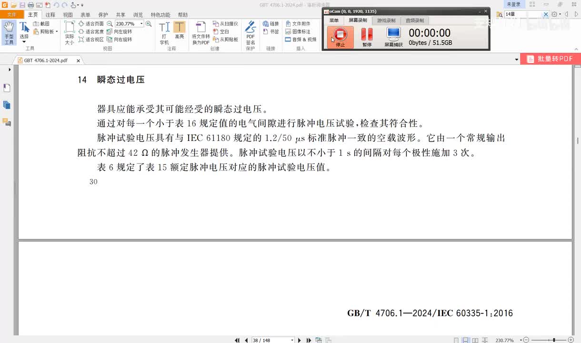Go to the next page arrow in status bar
Viewport: 581px width, 343px height.
300,340
